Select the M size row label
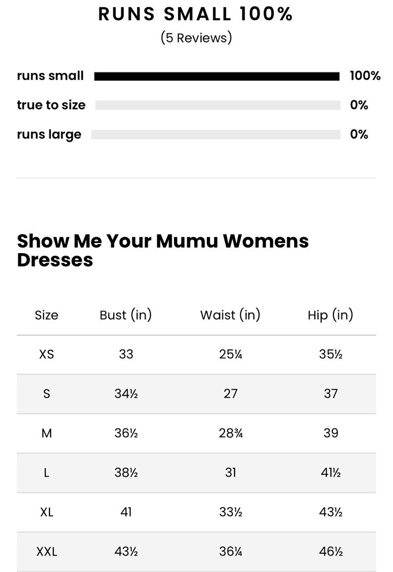 click(x=46, y=433)
